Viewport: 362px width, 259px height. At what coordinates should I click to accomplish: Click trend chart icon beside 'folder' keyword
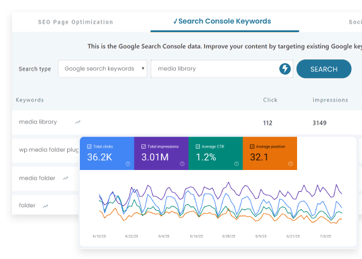(x=45, y=206)
